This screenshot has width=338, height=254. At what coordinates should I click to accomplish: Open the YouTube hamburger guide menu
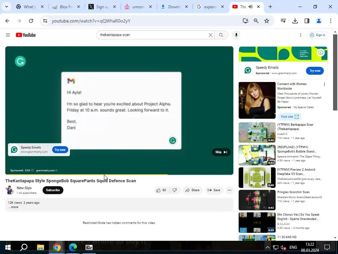tap(8, 35)
